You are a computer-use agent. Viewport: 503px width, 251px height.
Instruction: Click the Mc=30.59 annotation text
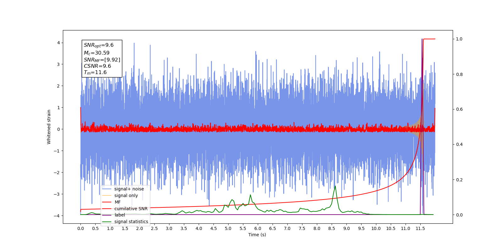97,53
